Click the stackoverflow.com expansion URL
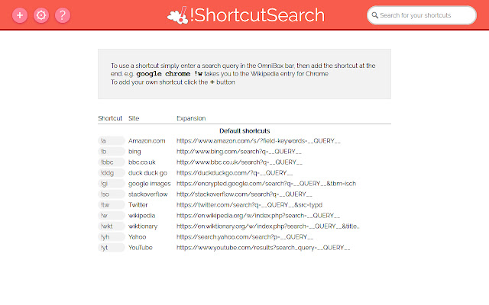Screen dimensions: 489x305 [244, 194]
